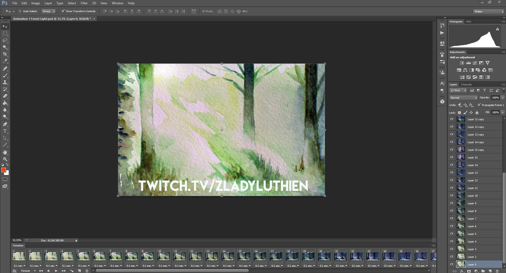Image resolution: width=506 pixels, height=273 pixels.
Task: Add a Brightness/Contrast adjustment
Action: (x=462, y=63)
